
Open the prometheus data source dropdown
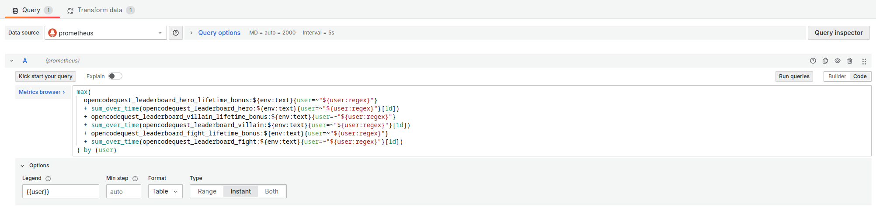pos(106,33)
